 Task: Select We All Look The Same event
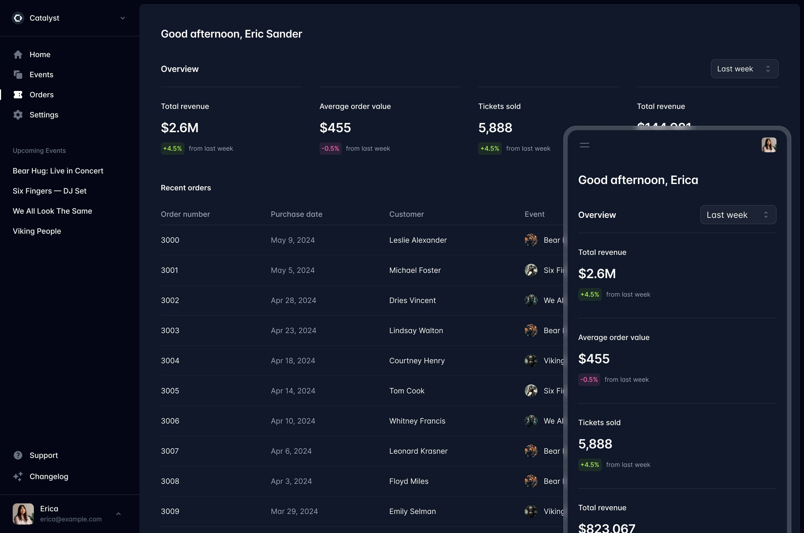52,211
